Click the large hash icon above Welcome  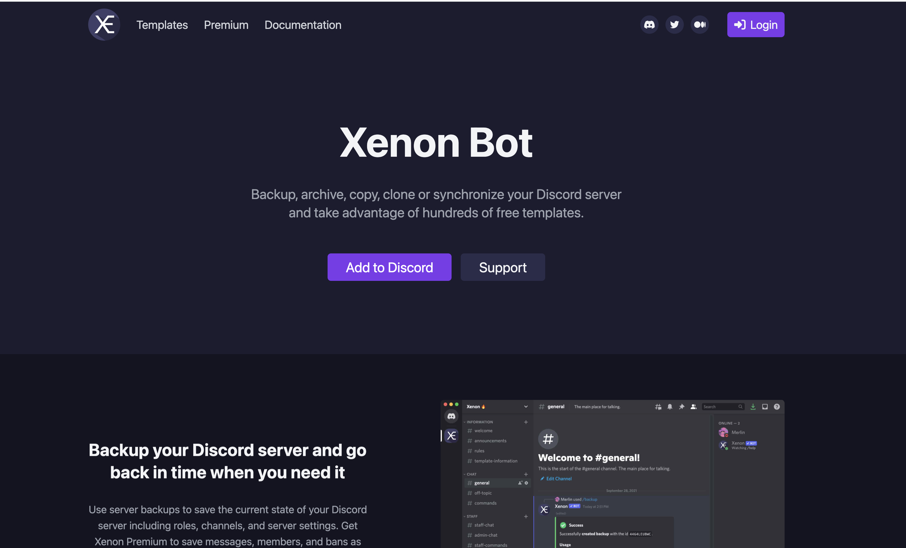[548, 439]
